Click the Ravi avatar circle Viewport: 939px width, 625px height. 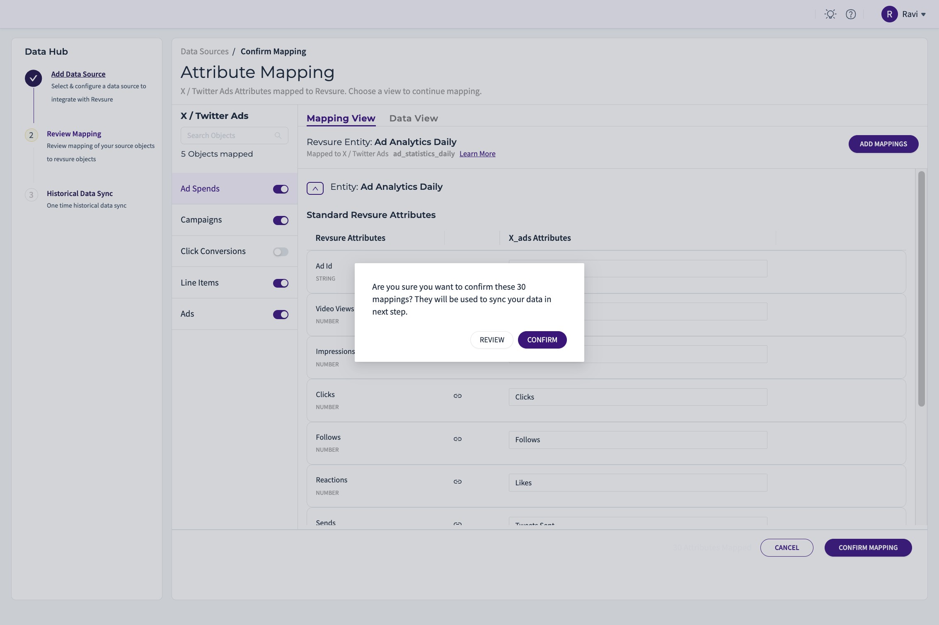click(889, 14)
